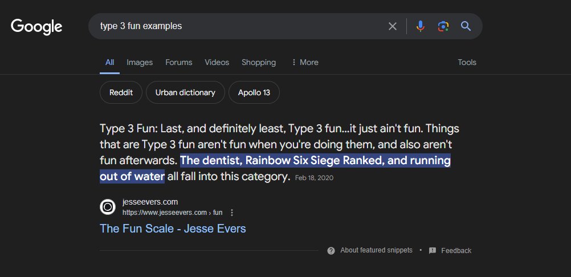The image size is (571, 277).
Task: Open About featured snippets link
Action: tap(376, 250)
